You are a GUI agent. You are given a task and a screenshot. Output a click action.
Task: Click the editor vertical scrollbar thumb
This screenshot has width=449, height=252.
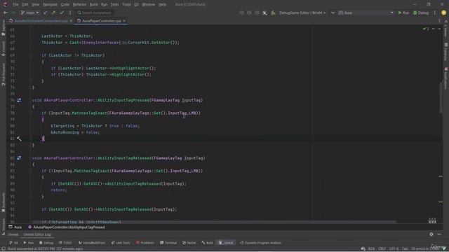(441, 97)
